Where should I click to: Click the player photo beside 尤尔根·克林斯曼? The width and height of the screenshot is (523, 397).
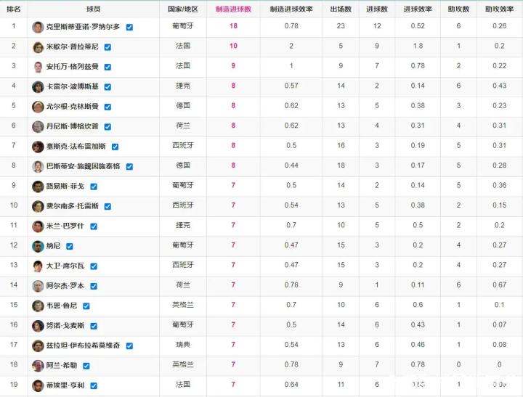tap(38, 107)
